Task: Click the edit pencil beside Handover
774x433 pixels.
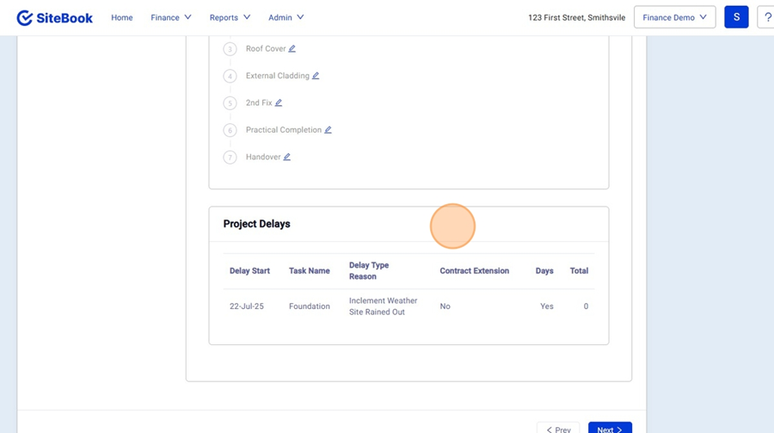Action: (x=287, y=158)
